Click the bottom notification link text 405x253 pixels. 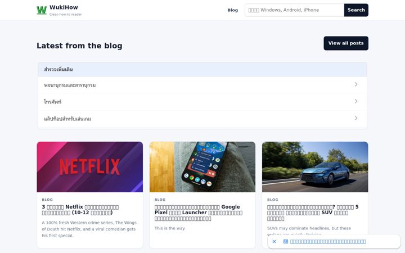328,241
